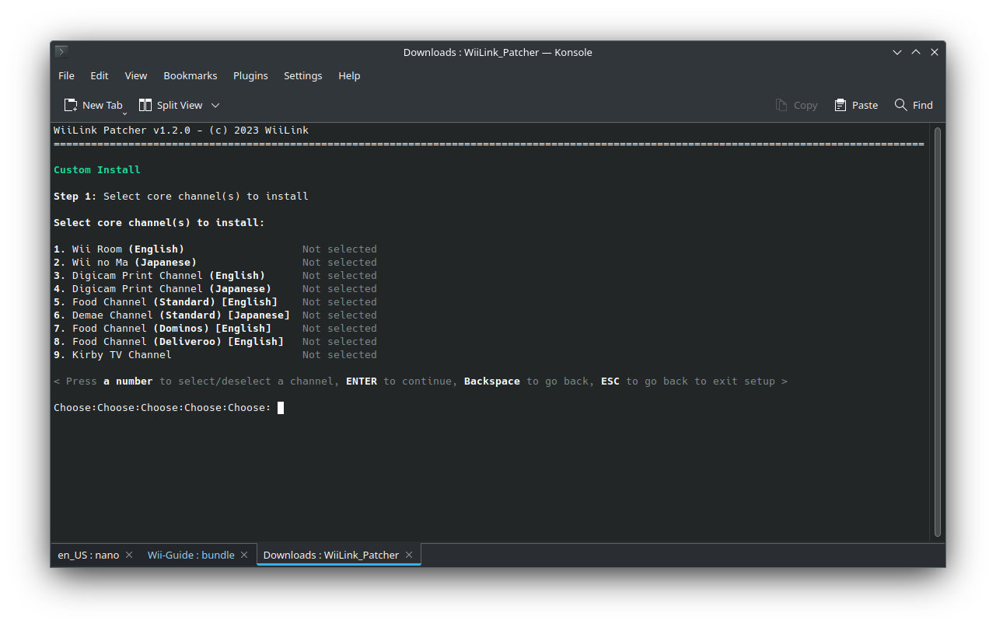Open the Find bar
This screenshot has width=996, height=627.
click(x=914, y=105)
